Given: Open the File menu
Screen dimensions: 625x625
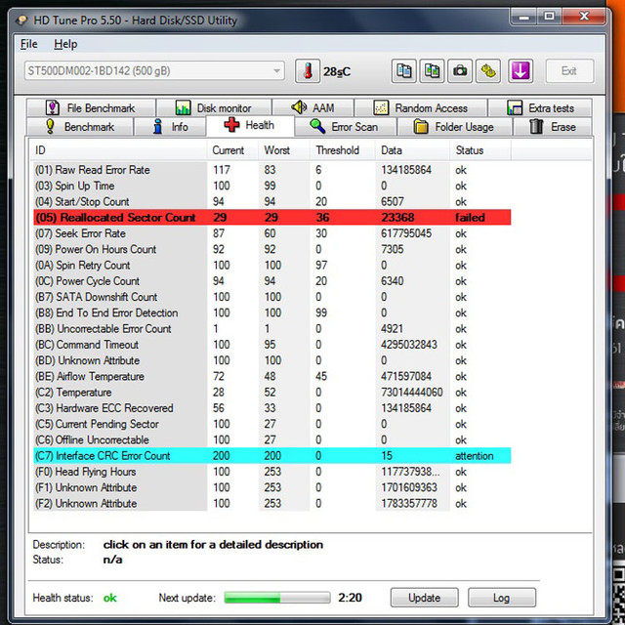Looking at the screenshot, I should (x=28, y=44).
